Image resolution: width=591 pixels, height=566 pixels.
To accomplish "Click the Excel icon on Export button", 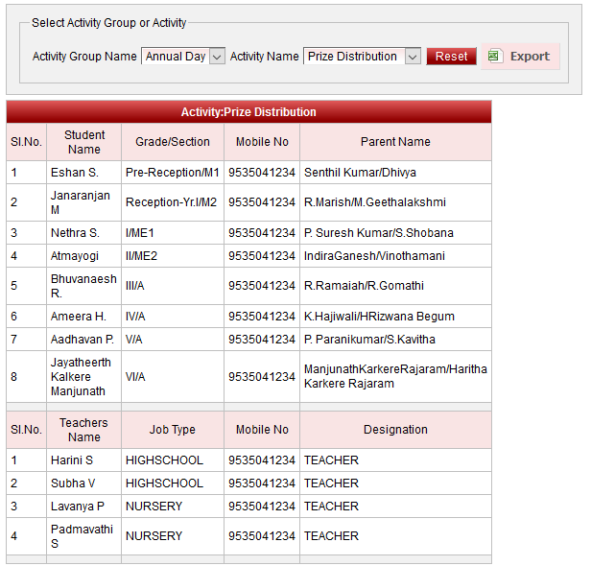I will pos(494,57).
